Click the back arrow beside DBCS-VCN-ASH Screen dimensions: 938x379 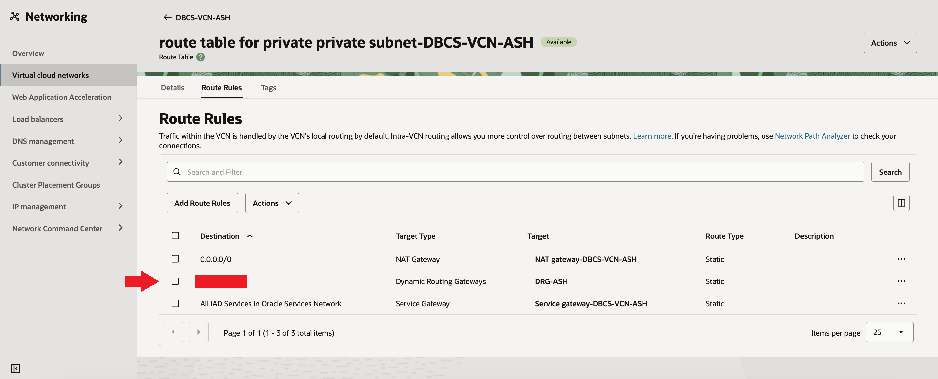pyautogui.click(x=167, y=18)
